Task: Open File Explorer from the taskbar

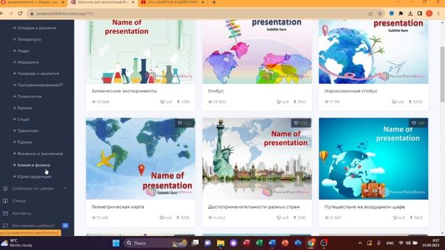Action: point(220,243)
